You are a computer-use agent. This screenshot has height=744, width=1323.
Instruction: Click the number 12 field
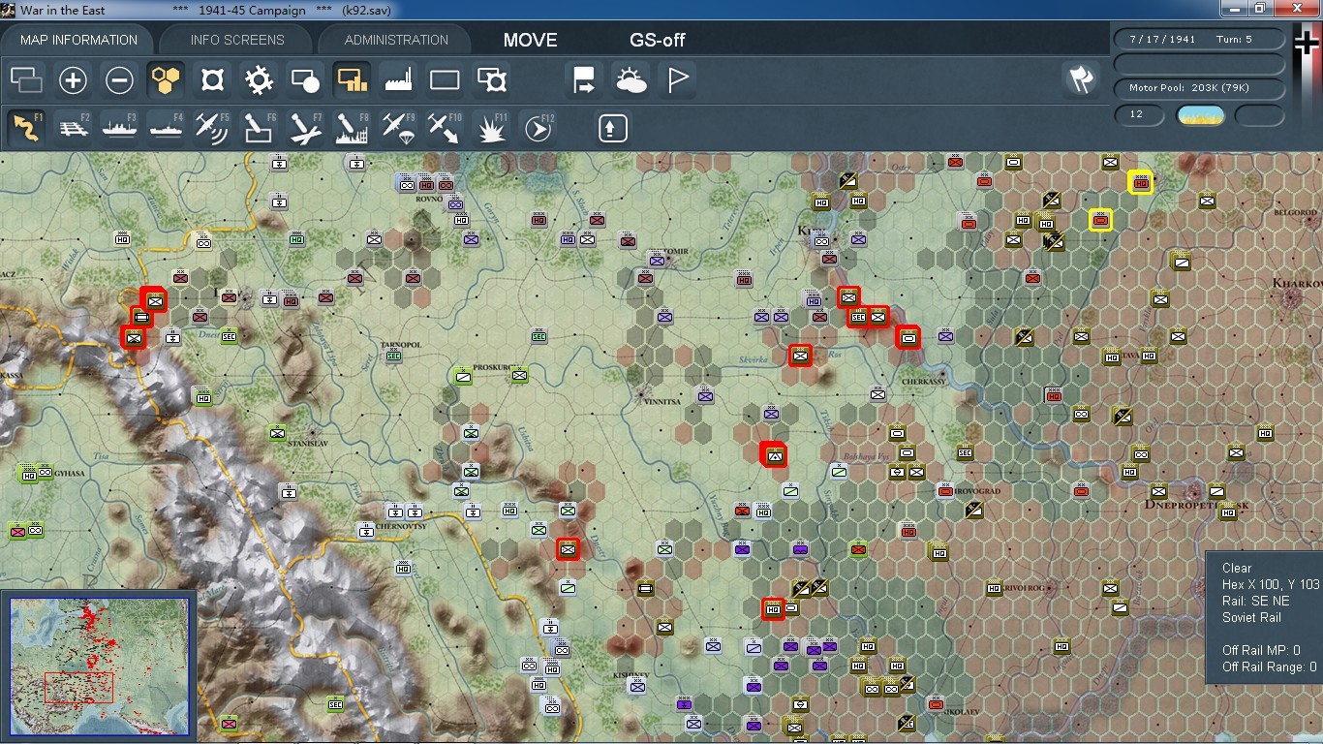[x=1140, y=114]
